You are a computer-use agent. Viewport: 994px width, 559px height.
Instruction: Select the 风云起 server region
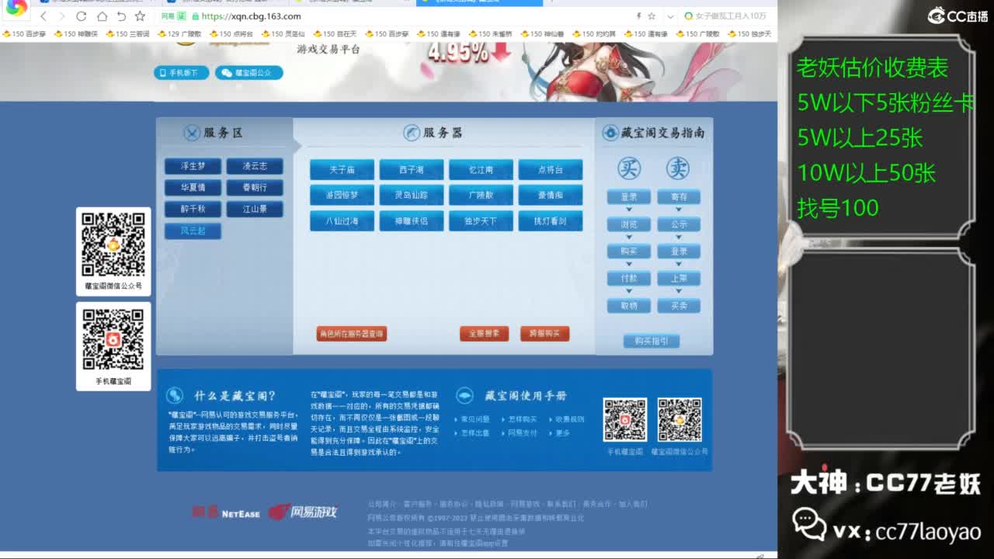click(x=193, y=231)
